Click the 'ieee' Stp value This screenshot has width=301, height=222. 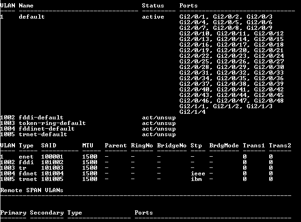(198, 173)
